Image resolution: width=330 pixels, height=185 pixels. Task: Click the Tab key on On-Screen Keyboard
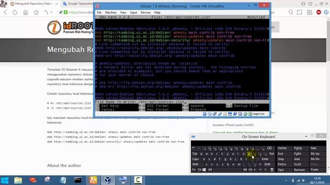195,154
